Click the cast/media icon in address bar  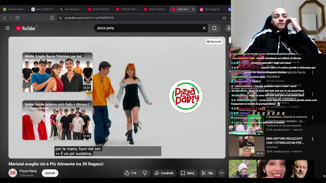(224, 18)
